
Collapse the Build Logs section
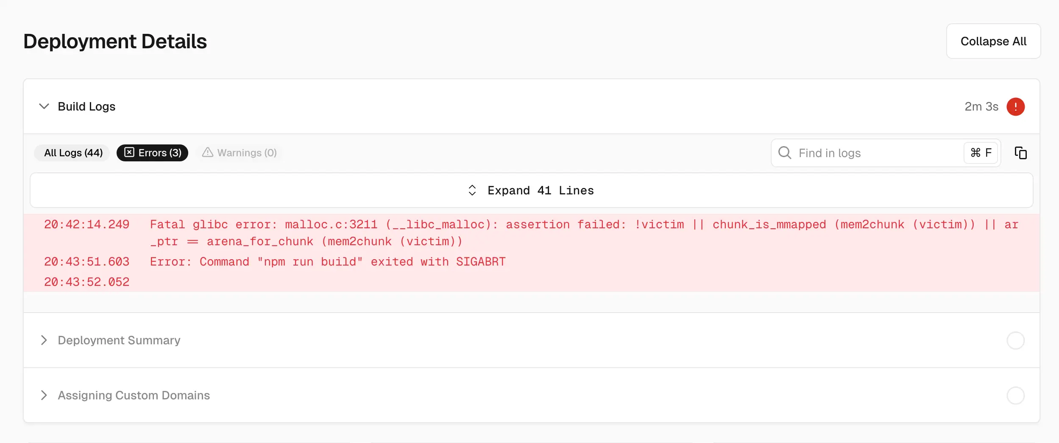(44, 106)
